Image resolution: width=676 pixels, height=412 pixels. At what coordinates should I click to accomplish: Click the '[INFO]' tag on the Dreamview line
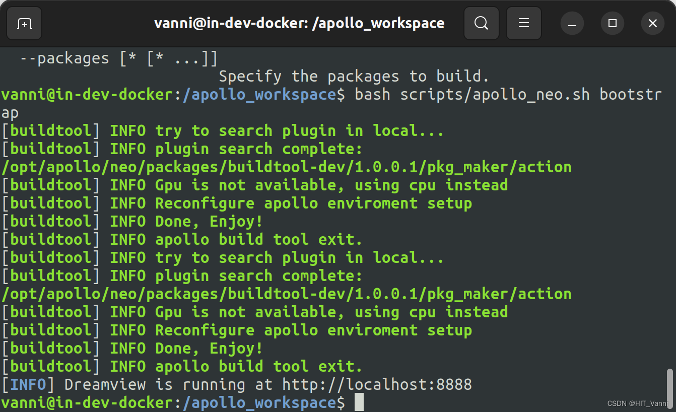28,385
